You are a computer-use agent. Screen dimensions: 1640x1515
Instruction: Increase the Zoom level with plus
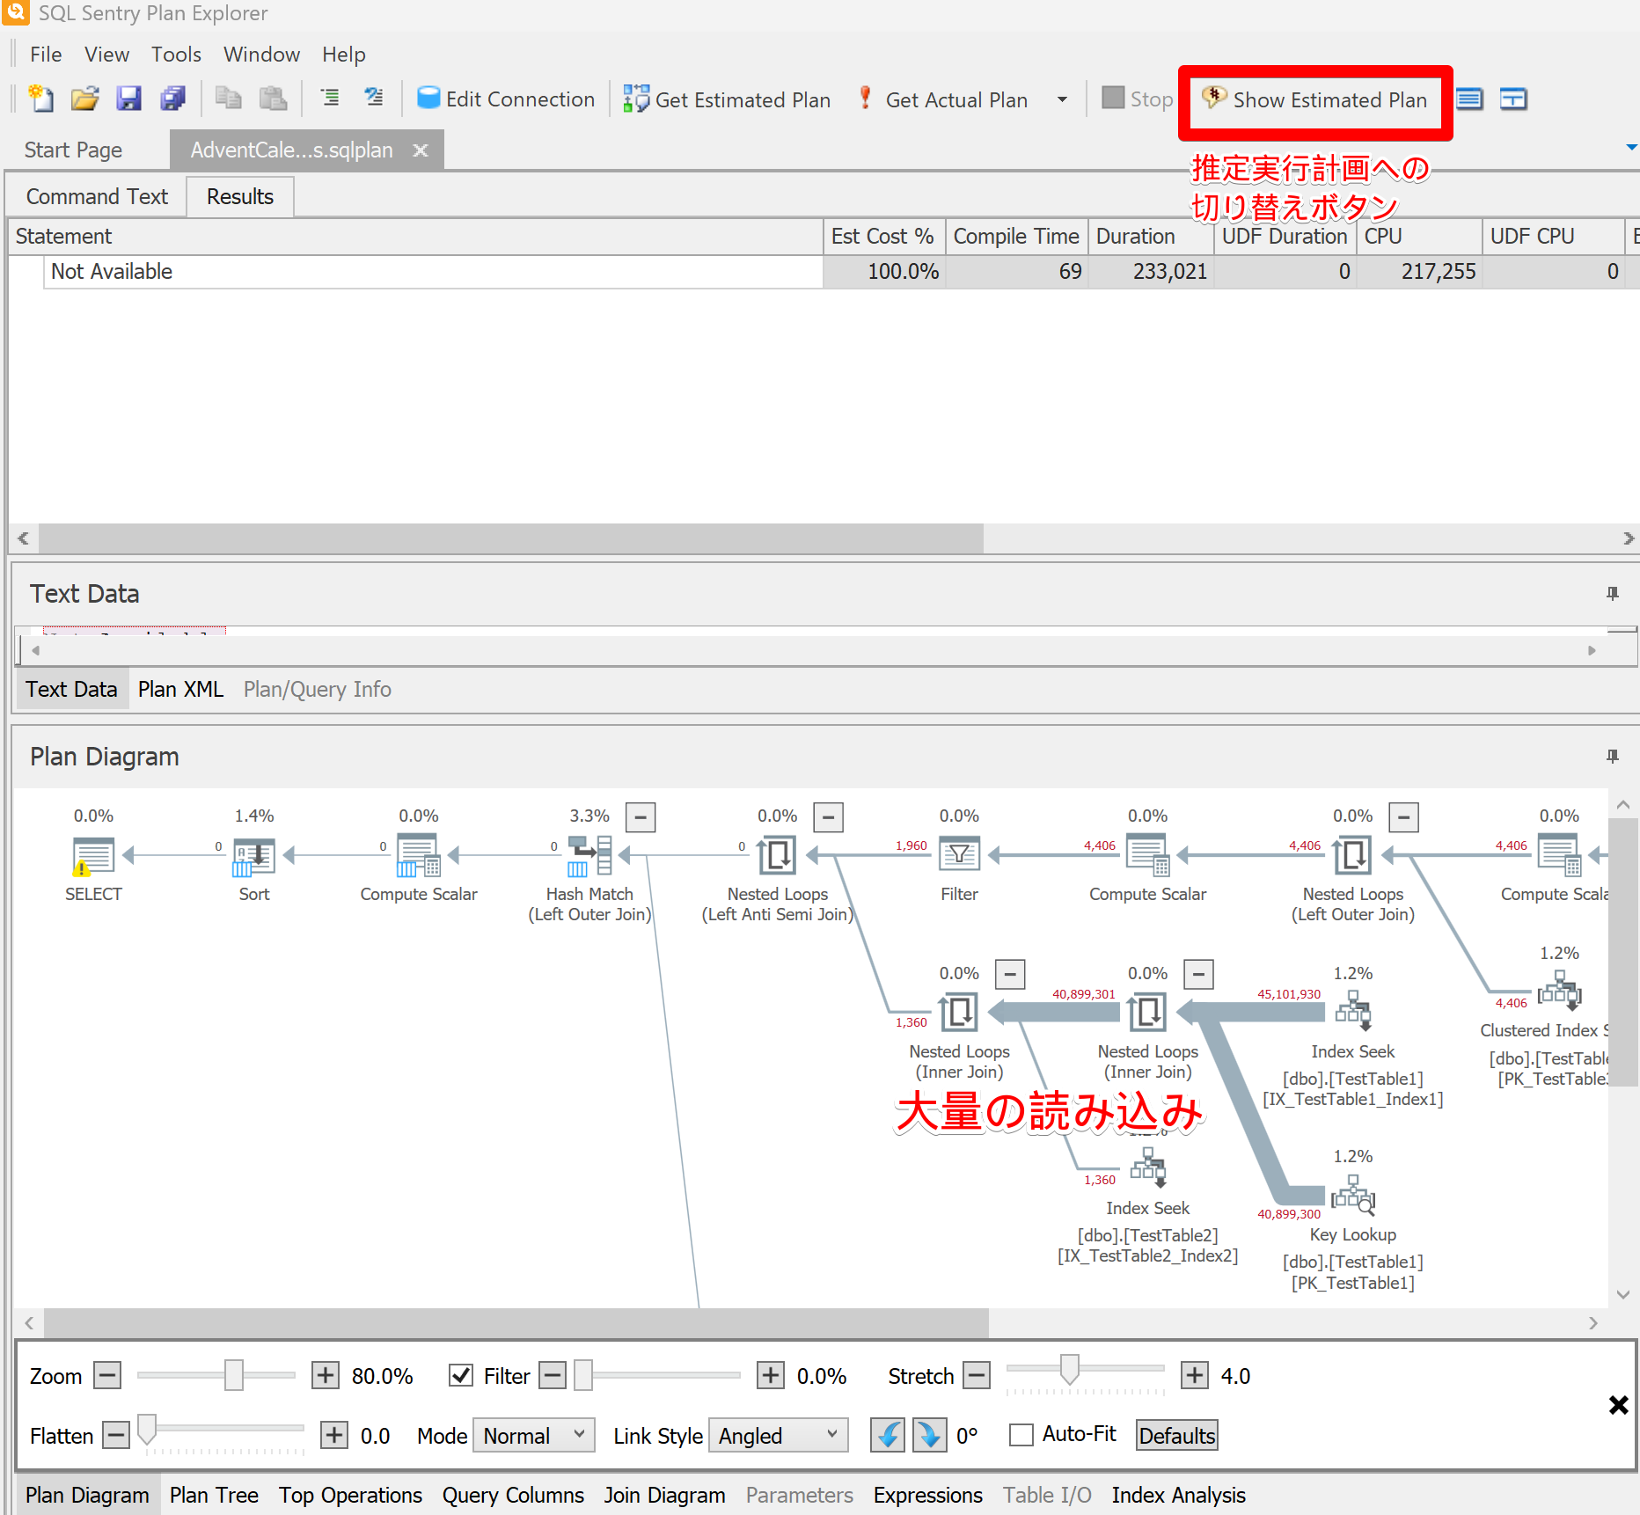[326, 1375]
